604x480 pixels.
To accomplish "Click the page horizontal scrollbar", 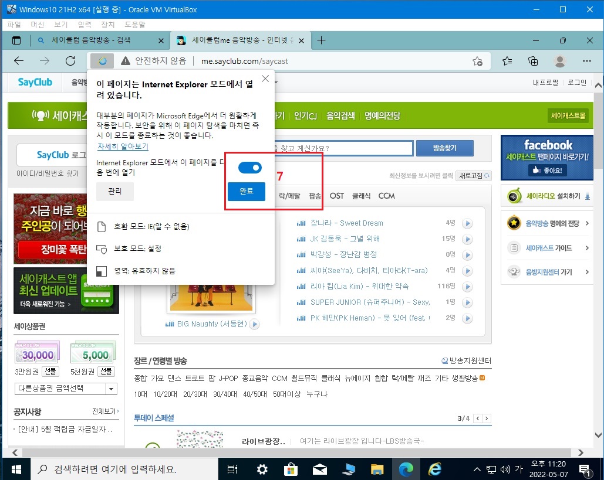I will pyautogui.click(x=296, y=452).
